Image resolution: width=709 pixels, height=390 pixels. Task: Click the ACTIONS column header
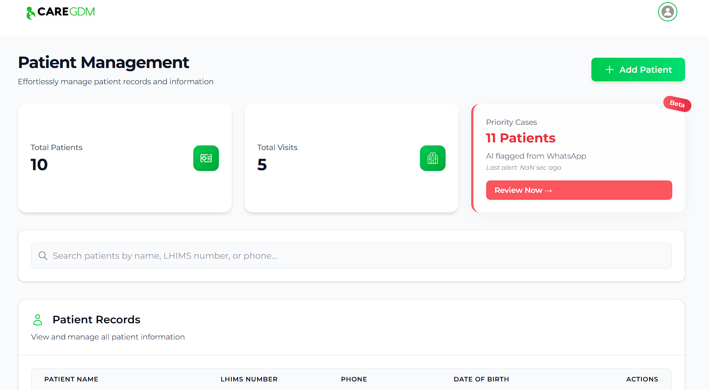pyautogui.click(x=642, y=379)
